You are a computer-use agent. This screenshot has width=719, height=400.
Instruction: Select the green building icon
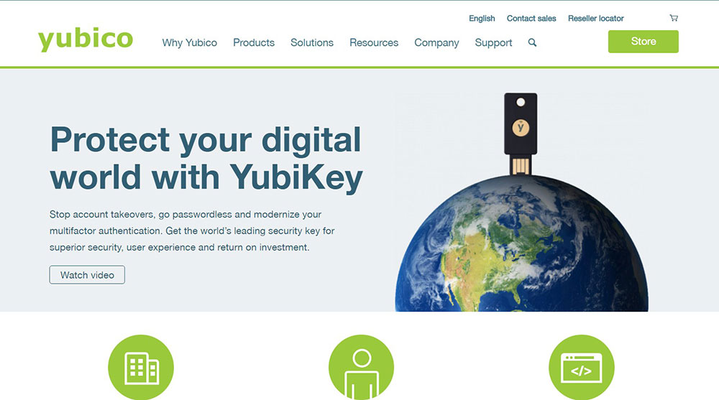pos(141,368)
